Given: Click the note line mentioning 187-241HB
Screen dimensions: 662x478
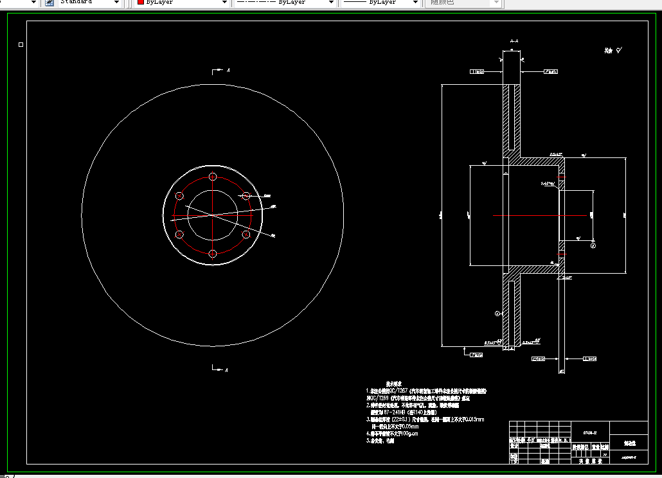Looking at the screenshot, I should [x=404, y=412].
